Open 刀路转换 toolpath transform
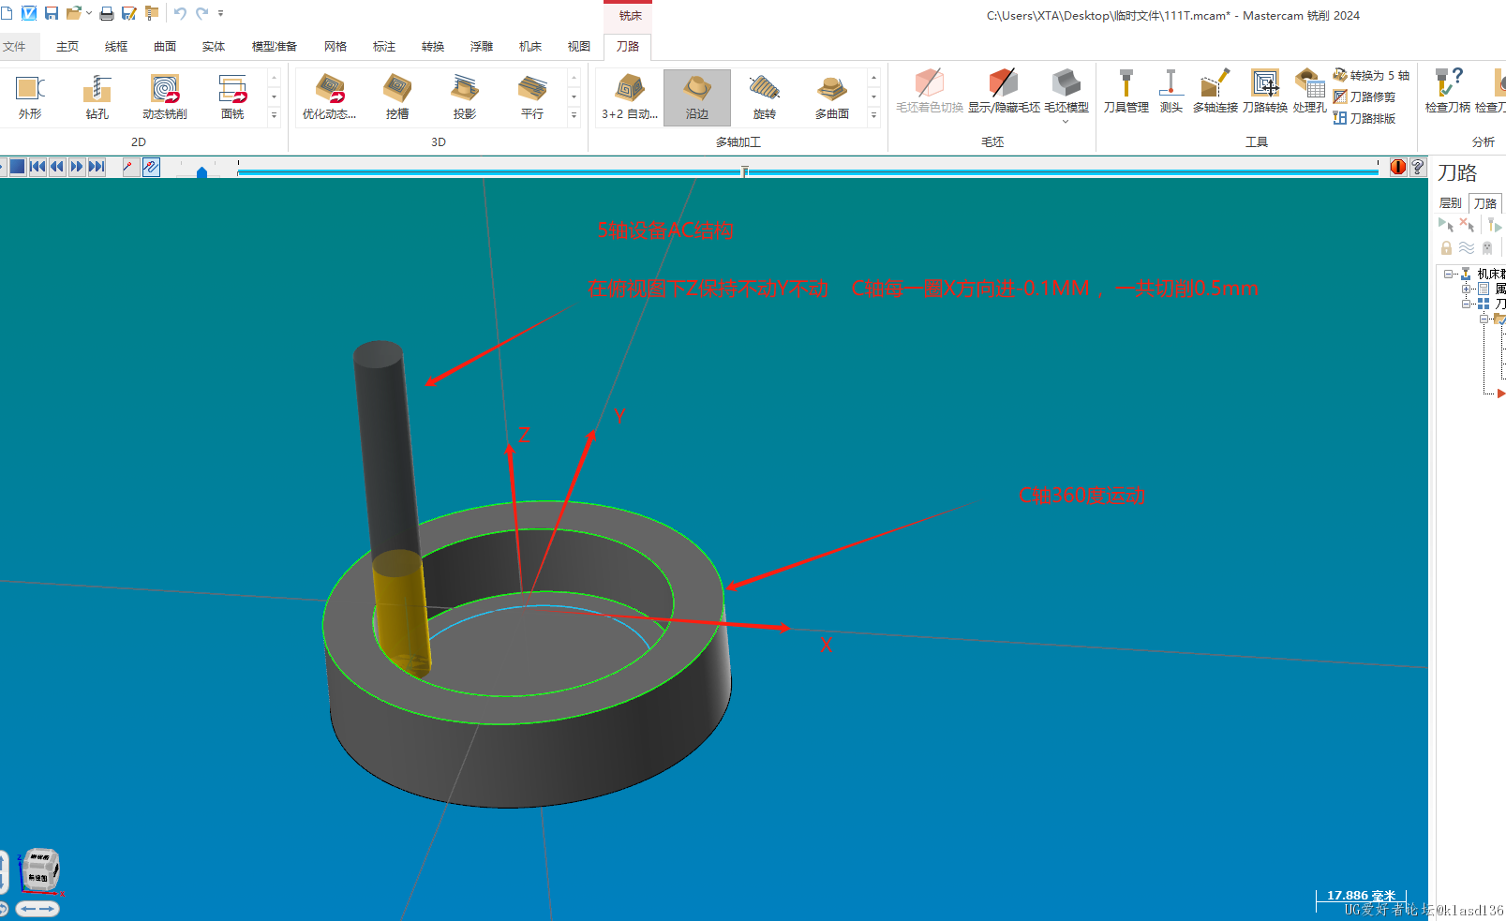 tap(1265, 92)
